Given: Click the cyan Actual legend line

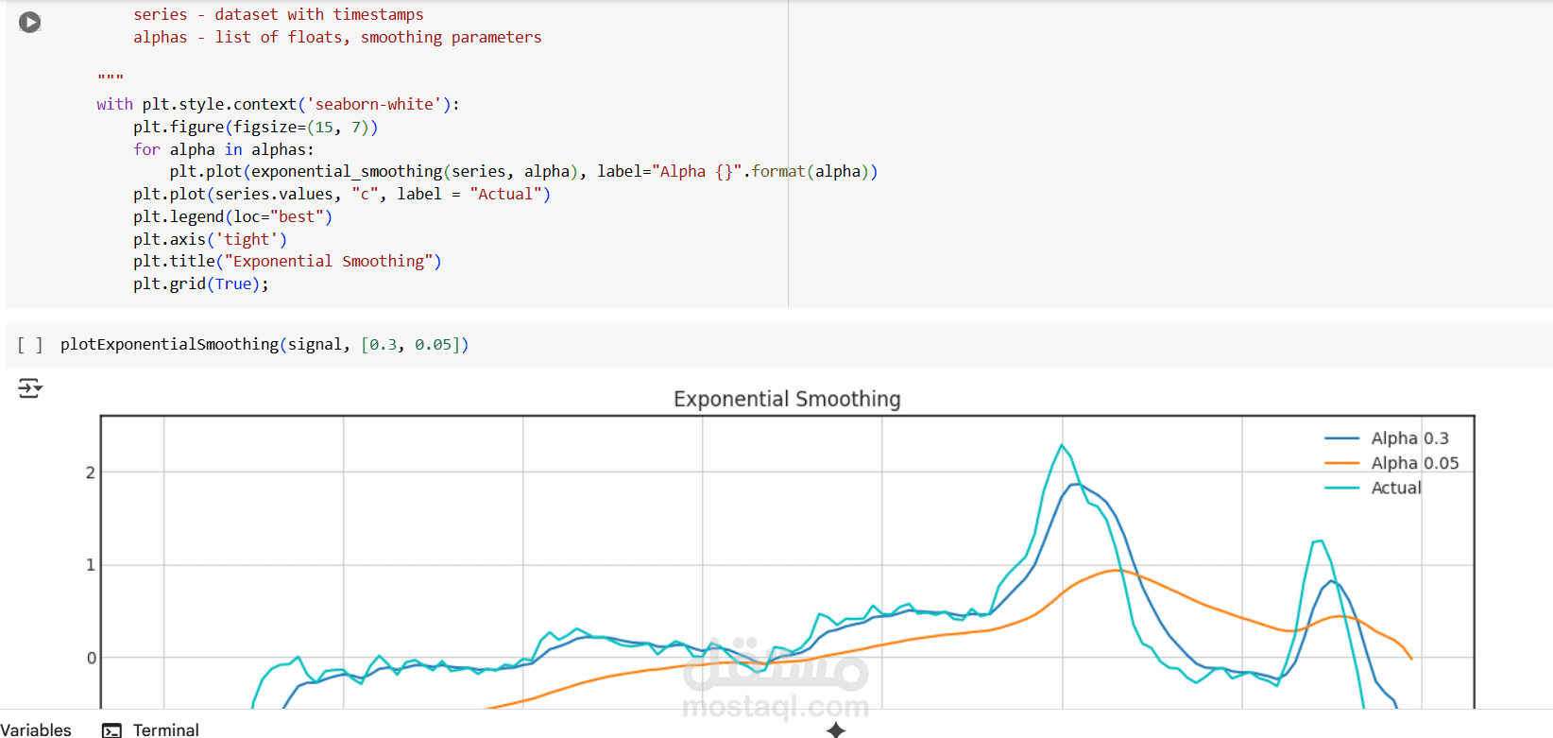Looking at the screenshot, I should [1341, 488].
